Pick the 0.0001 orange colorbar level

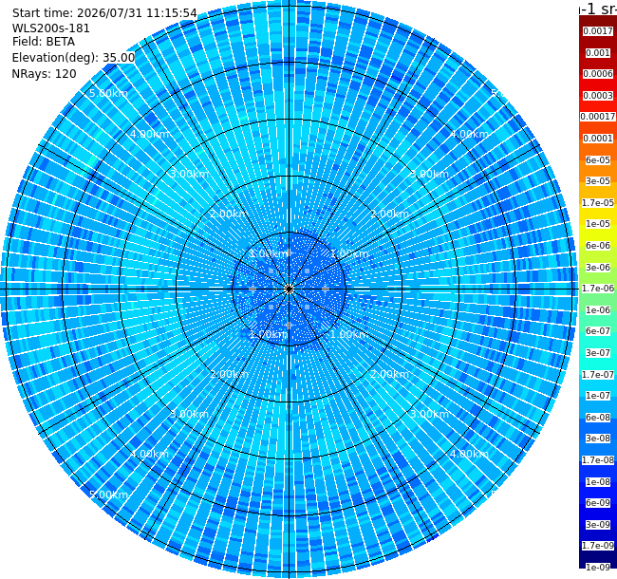(x=598, y=139)
